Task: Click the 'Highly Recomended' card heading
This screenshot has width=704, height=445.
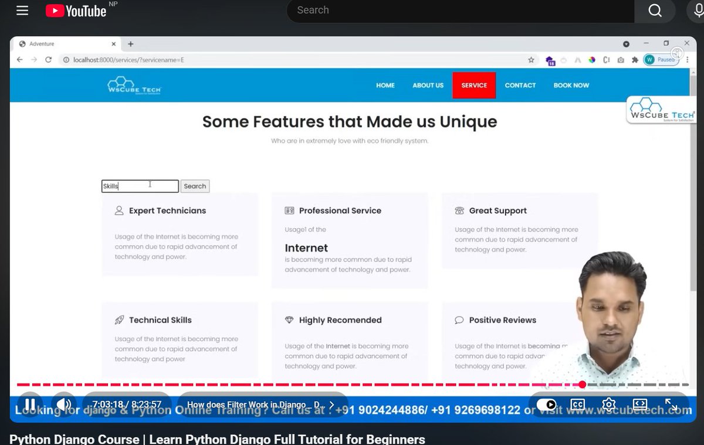Action: coord(340,320)
